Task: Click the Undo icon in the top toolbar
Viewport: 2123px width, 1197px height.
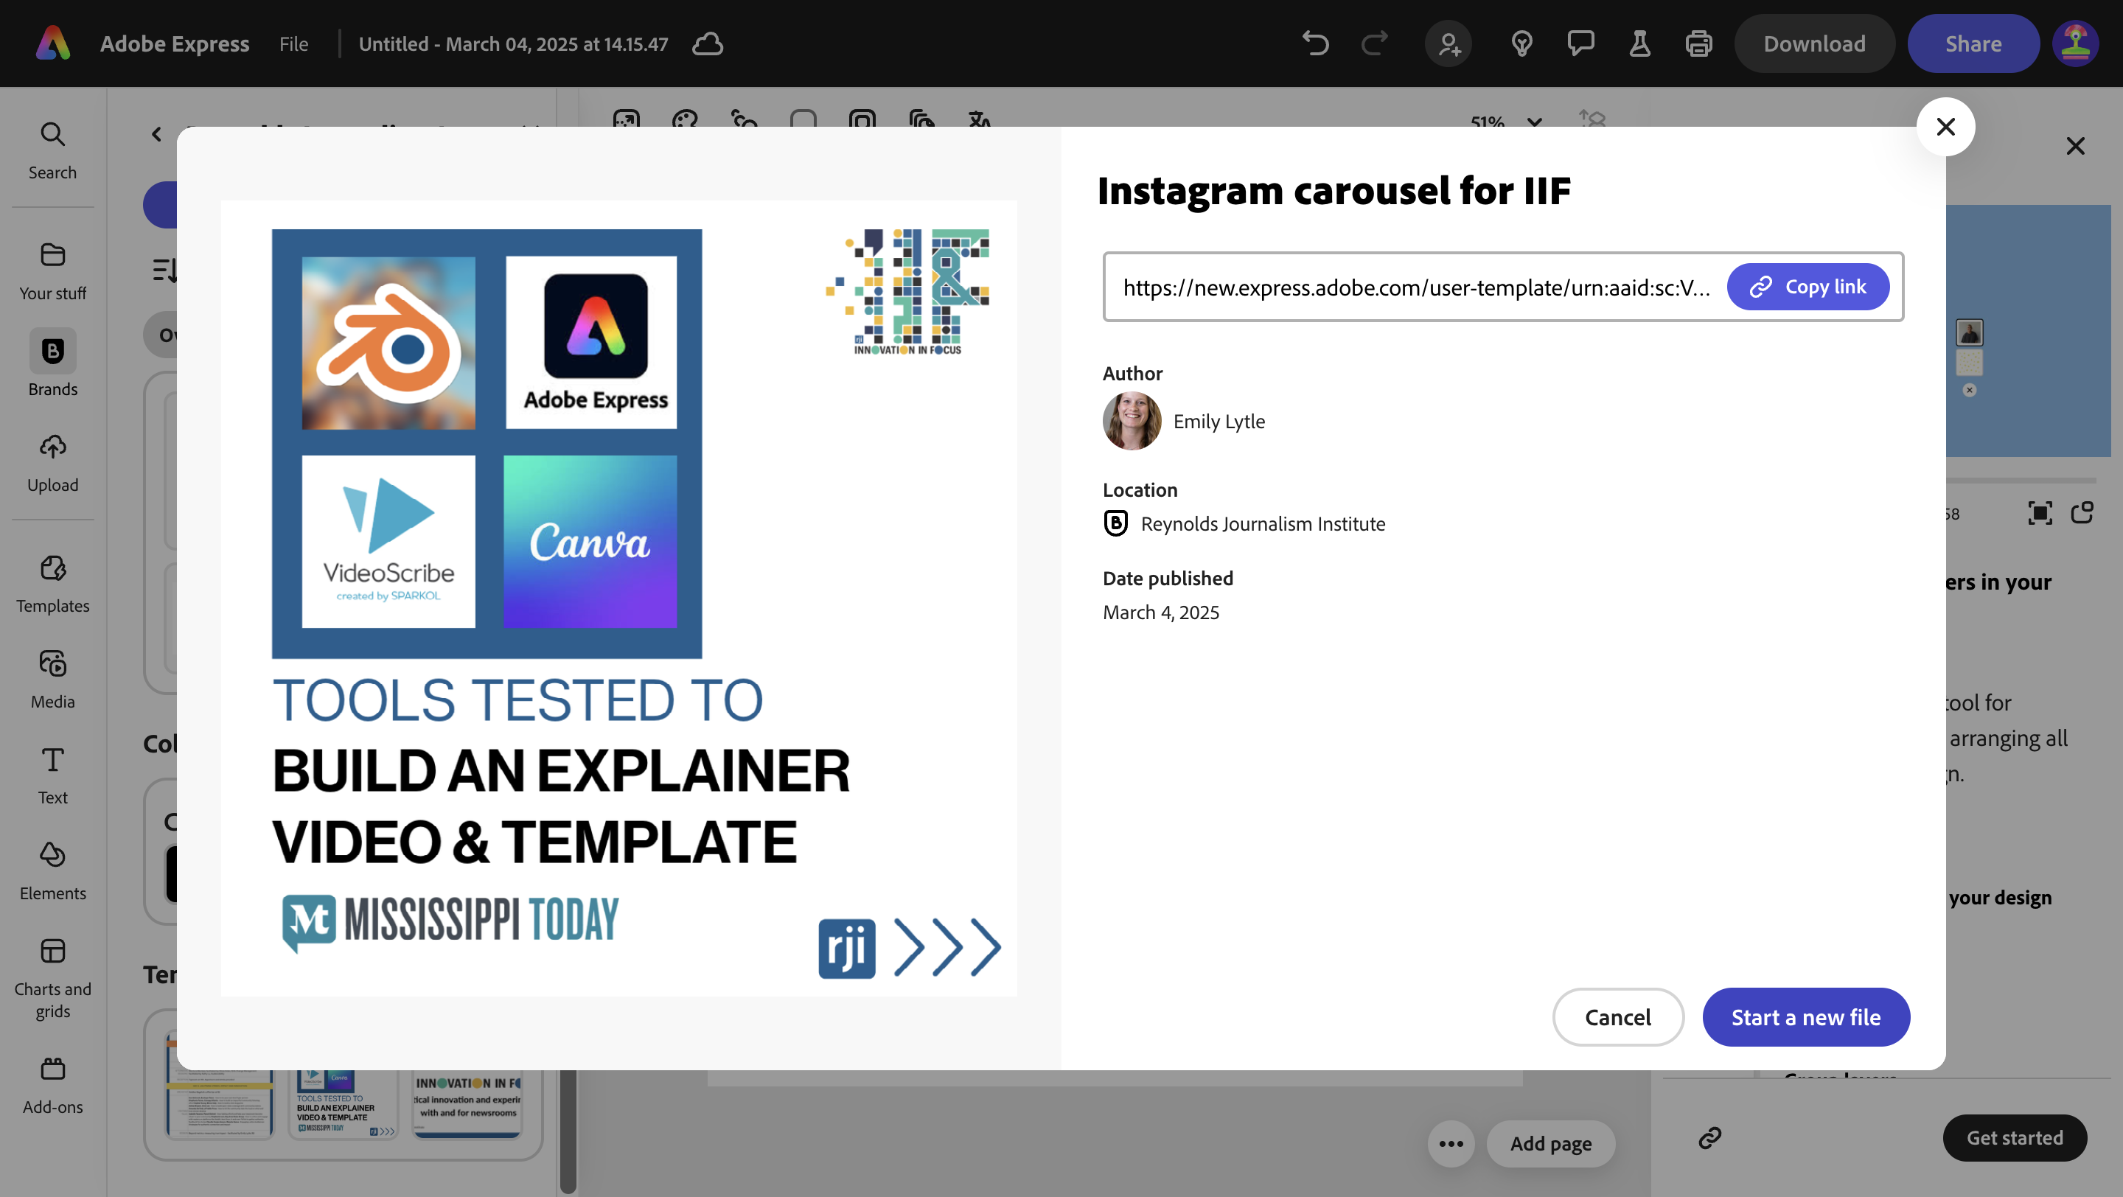Action: [1314, 43]
